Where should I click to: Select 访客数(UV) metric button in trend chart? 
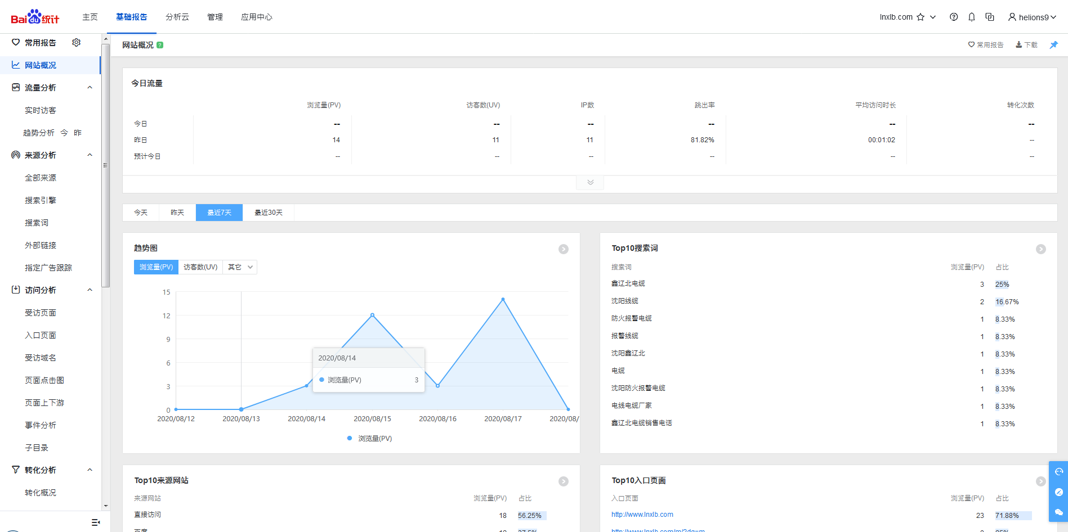point(200,267)
